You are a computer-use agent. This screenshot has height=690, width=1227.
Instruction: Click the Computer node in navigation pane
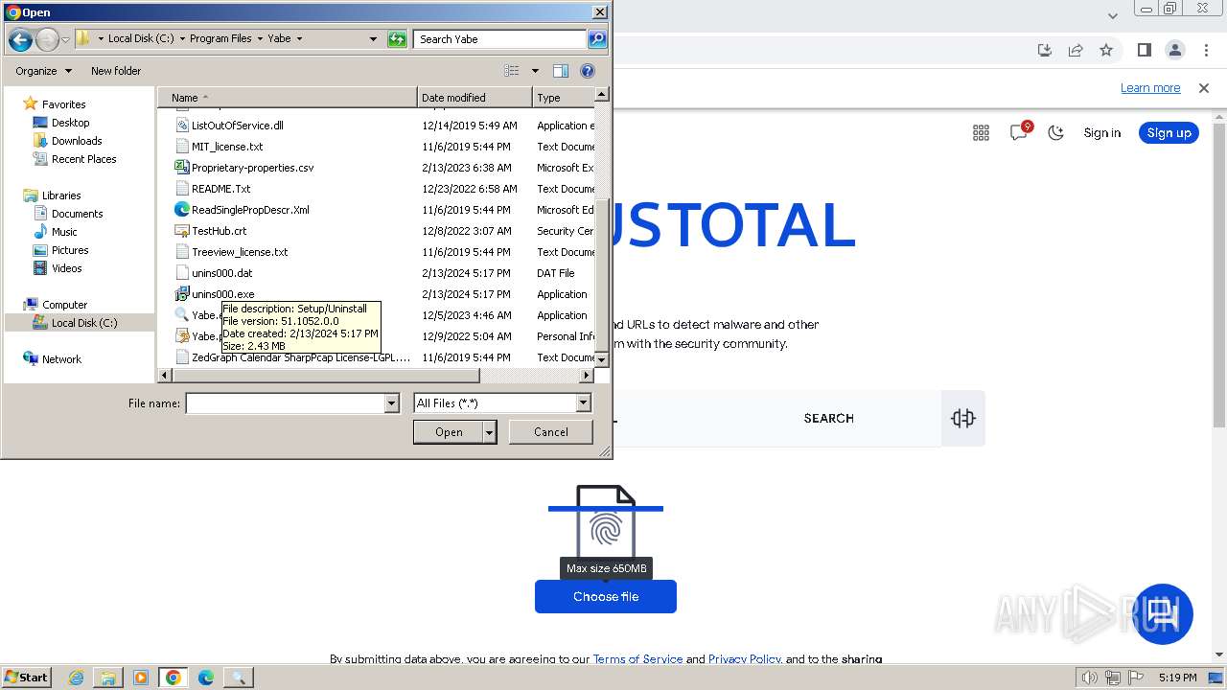tap(64, 305)
